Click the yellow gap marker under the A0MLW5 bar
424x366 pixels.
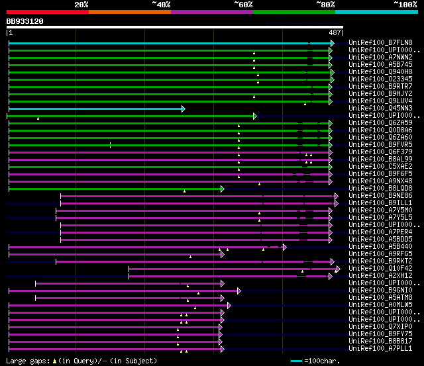pos(195,308)
